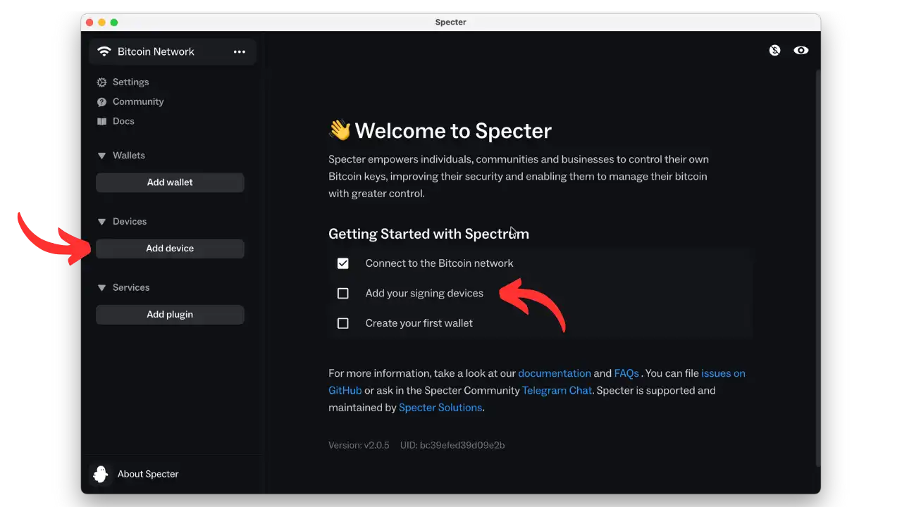Check the Create your first wallet checkbox

point(343,323)
